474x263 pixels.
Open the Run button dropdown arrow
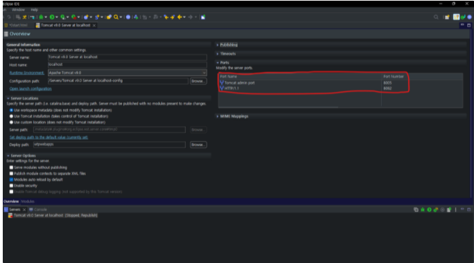pos(57,17)
